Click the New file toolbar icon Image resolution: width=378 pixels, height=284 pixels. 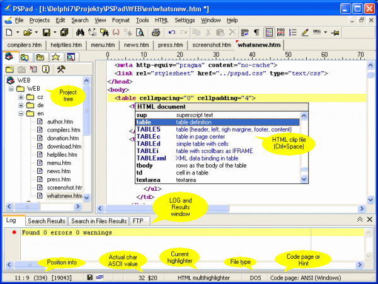tap(9, 32)
